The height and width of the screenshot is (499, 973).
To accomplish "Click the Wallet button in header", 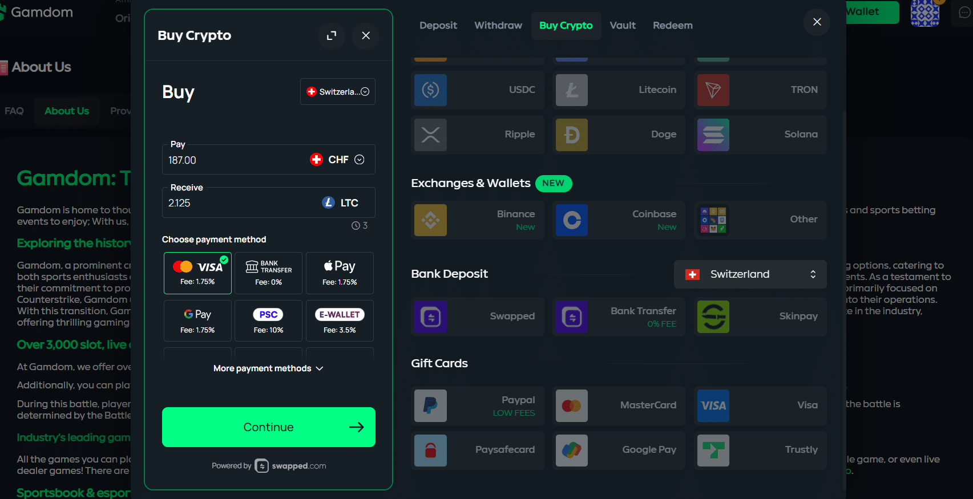I will [872, 12].
